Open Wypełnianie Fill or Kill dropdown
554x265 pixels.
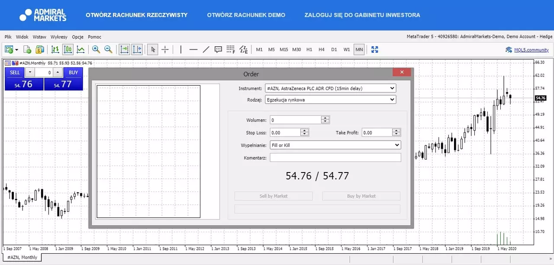pos(335,145)
